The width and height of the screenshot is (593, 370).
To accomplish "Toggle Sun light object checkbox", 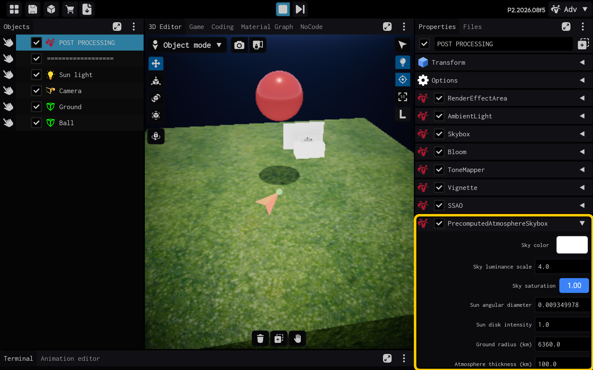I will (x=36, y=75).
